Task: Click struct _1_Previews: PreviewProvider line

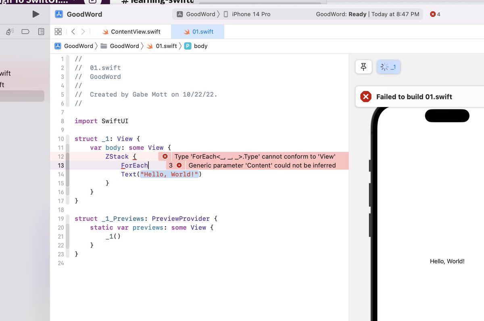Action: point(146,218)
